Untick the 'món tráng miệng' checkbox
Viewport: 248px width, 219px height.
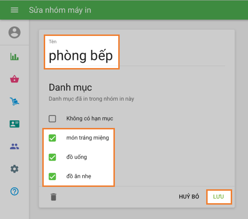(x=52, y=138)
